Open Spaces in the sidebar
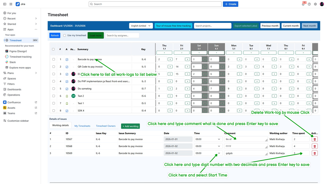Image resolution: width=327 pixels, height=184 pixels. coord(12,79)
